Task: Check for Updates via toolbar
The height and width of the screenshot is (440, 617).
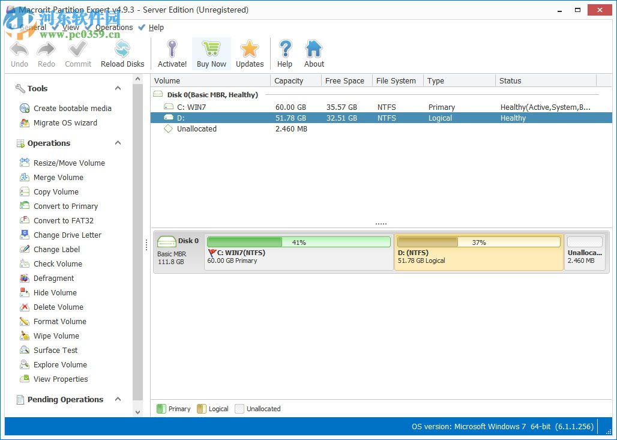Action: click(250, 53)
